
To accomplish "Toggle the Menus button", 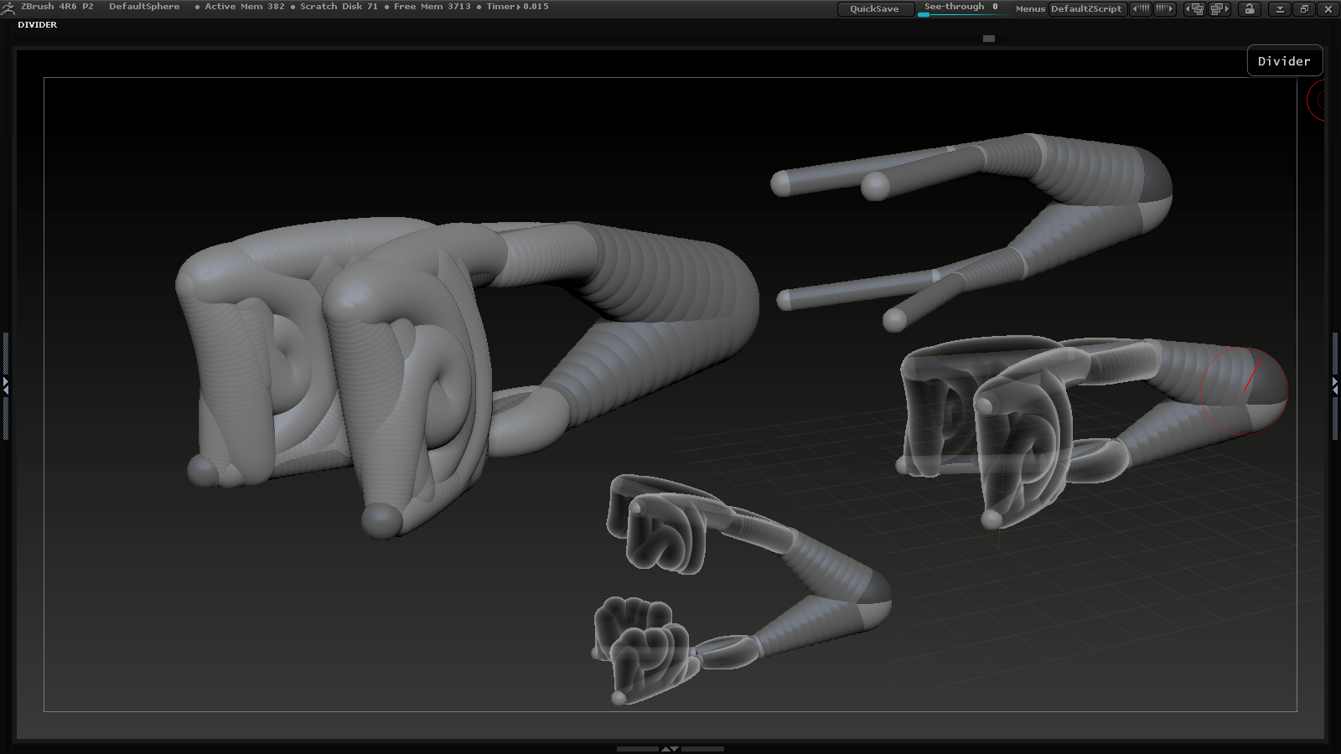I will click(x=1030, y=8).
